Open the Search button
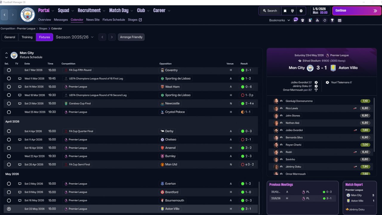Image resolution: width=382 pixels, height=215 pixels. coord(270,11)
